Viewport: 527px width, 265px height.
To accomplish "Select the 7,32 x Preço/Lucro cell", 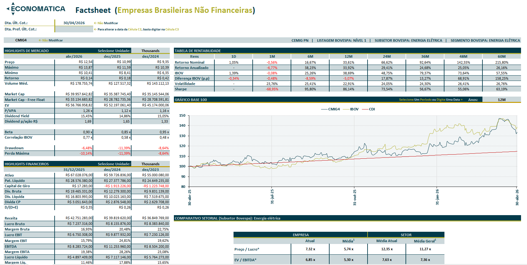I will pyautogui.click(x=310, y=249).
